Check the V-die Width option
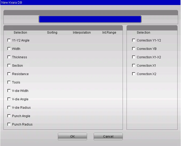Screen dimensions: 181x146 pyautogui.click(x=9, y=91)
